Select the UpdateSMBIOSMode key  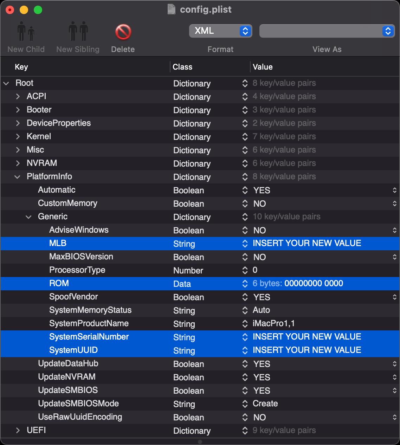[78, 404]
